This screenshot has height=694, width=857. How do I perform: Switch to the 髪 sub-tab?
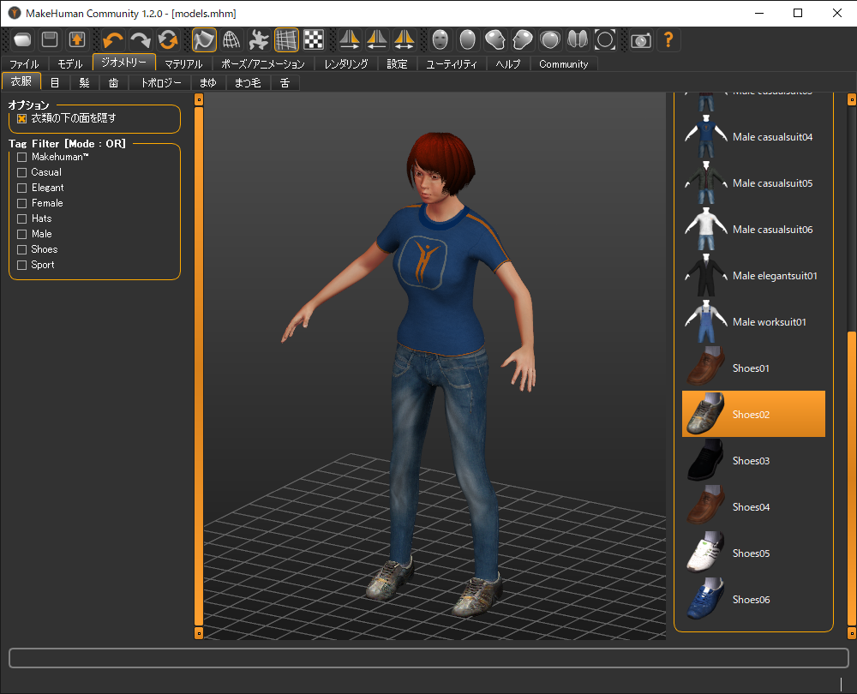[84, 83]
